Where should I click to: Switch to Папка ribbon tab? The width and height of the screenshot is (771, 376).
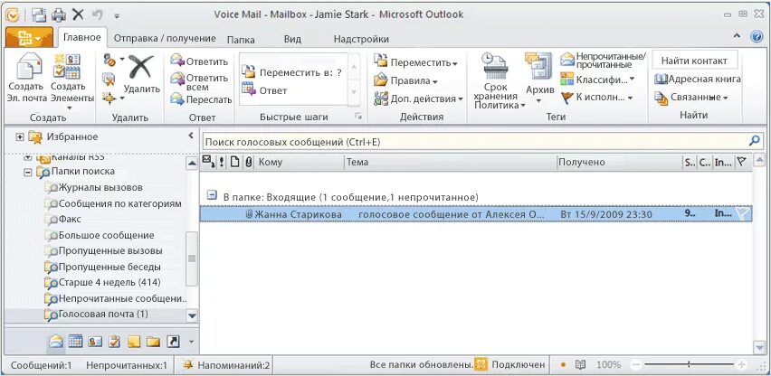pos(241,39)
